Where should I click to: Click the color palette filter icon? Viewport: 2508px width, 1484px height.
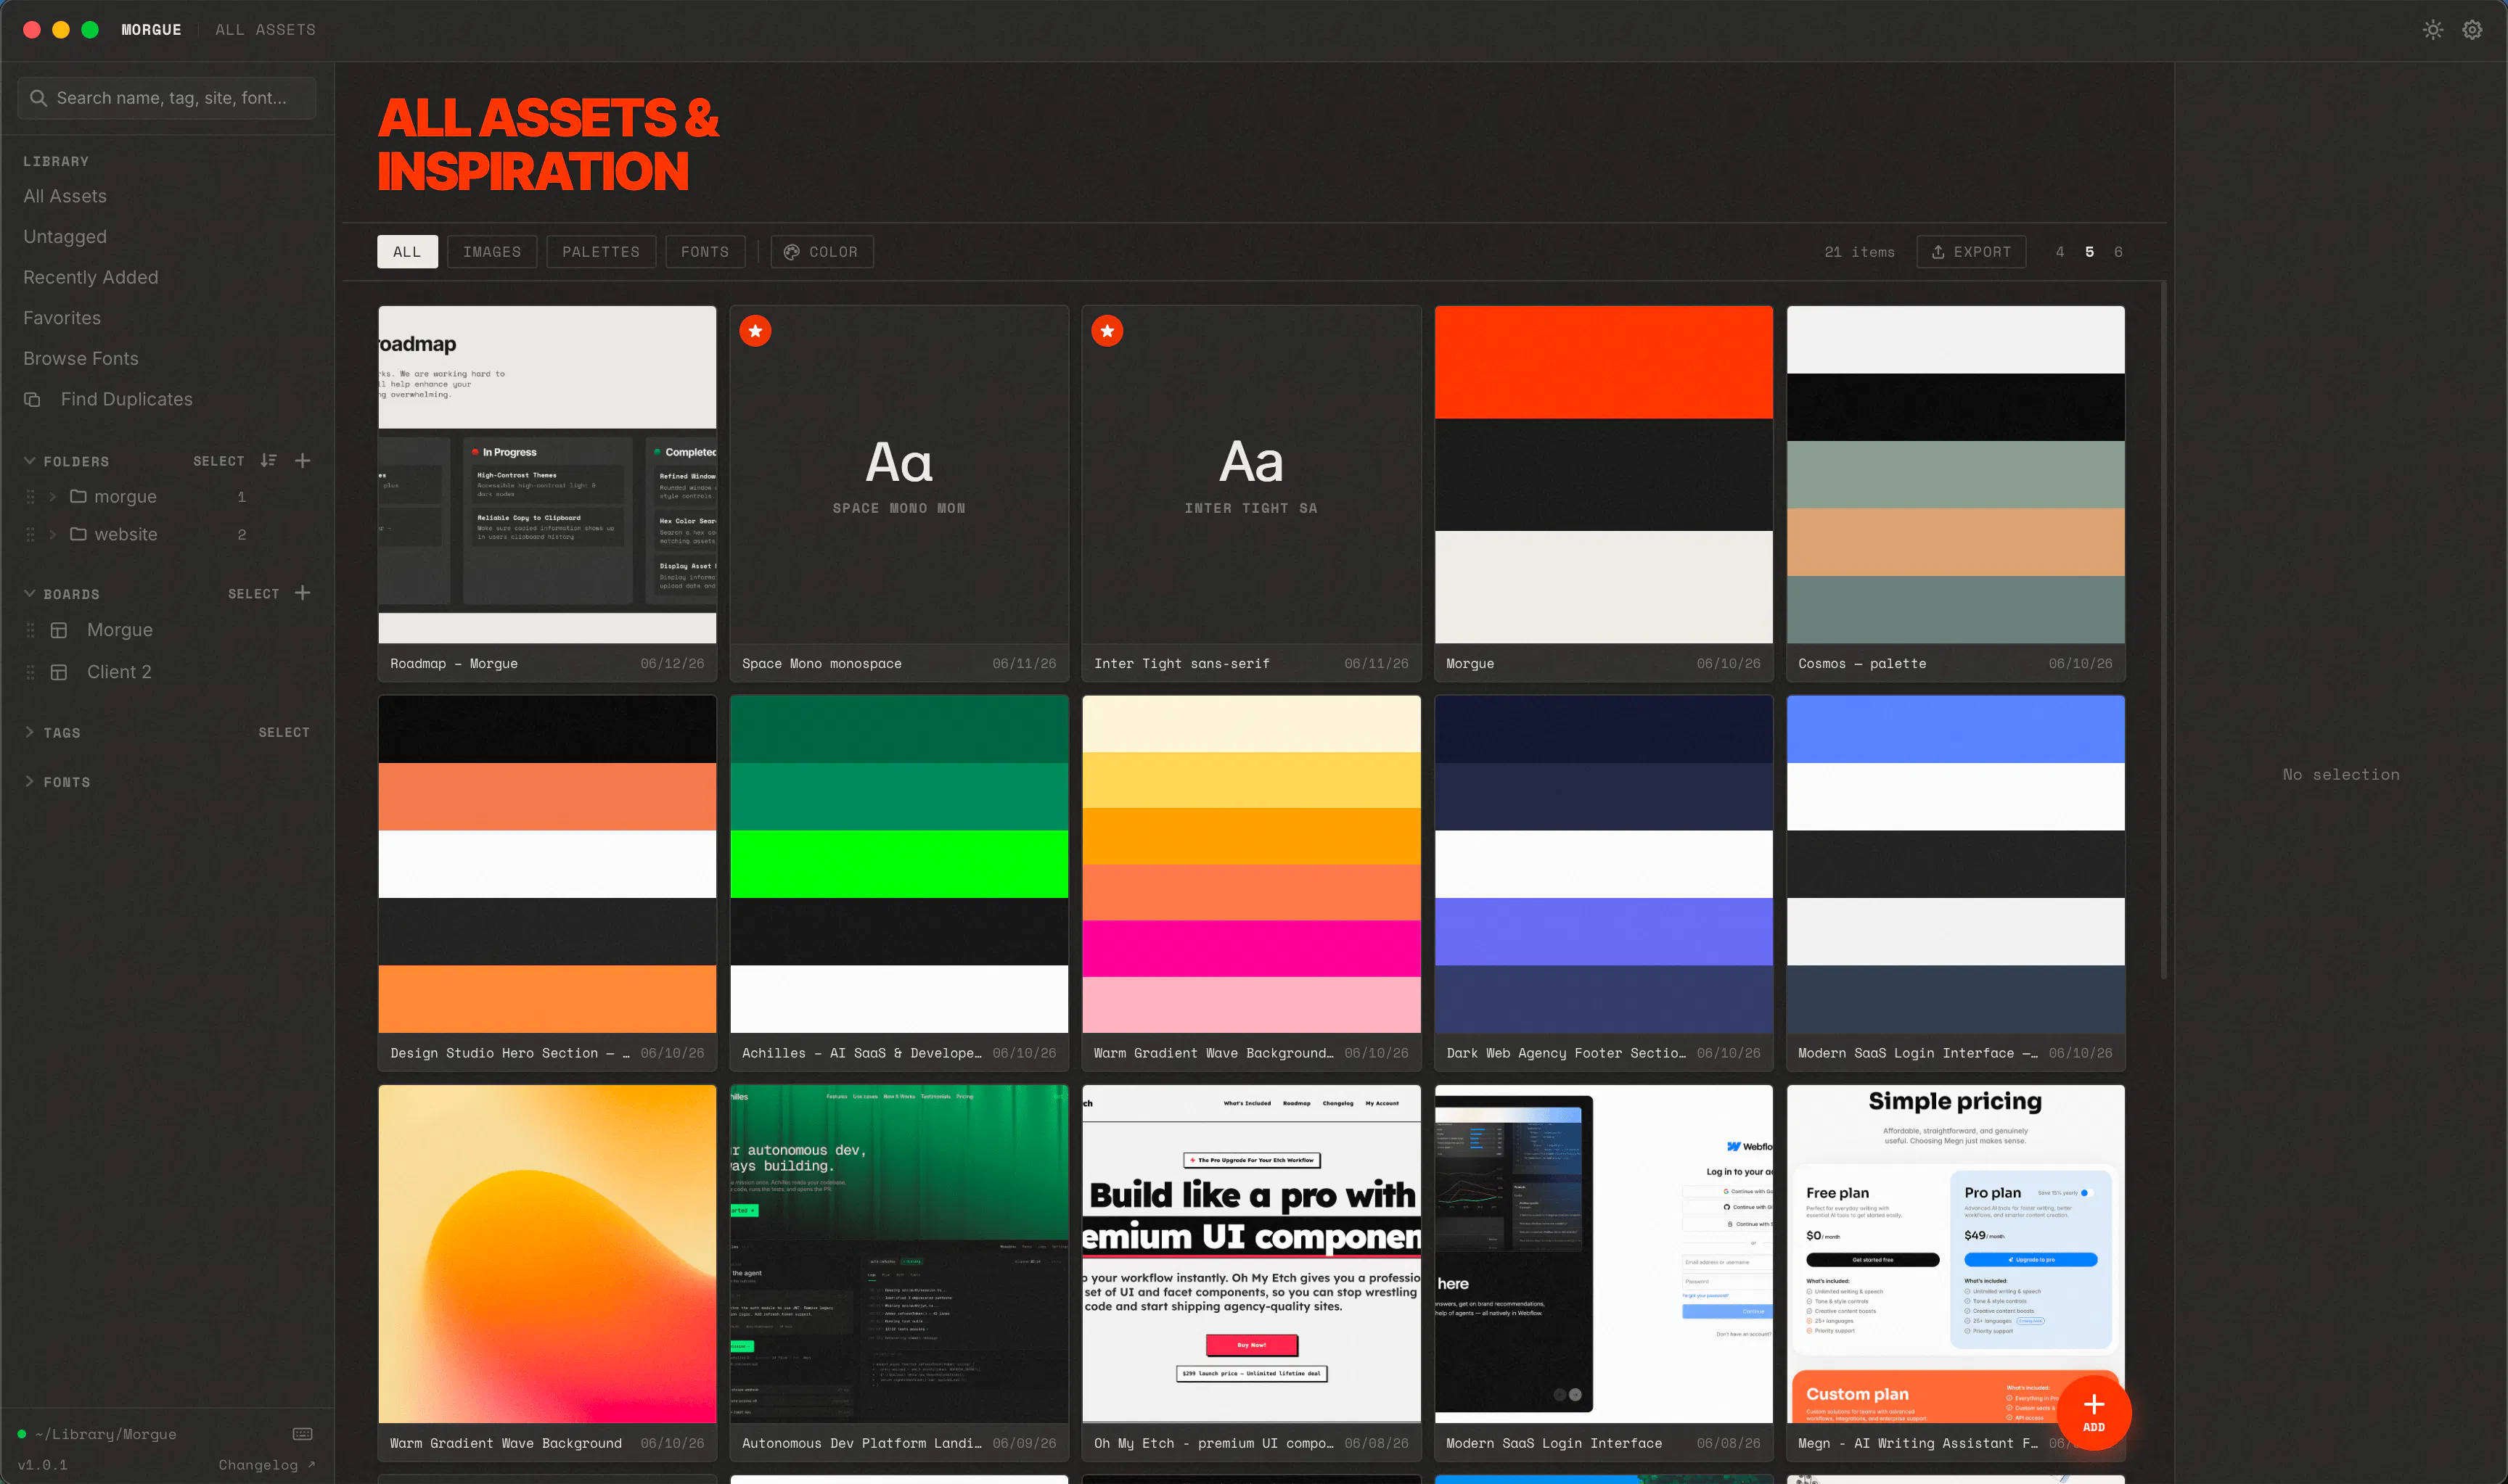791,252
